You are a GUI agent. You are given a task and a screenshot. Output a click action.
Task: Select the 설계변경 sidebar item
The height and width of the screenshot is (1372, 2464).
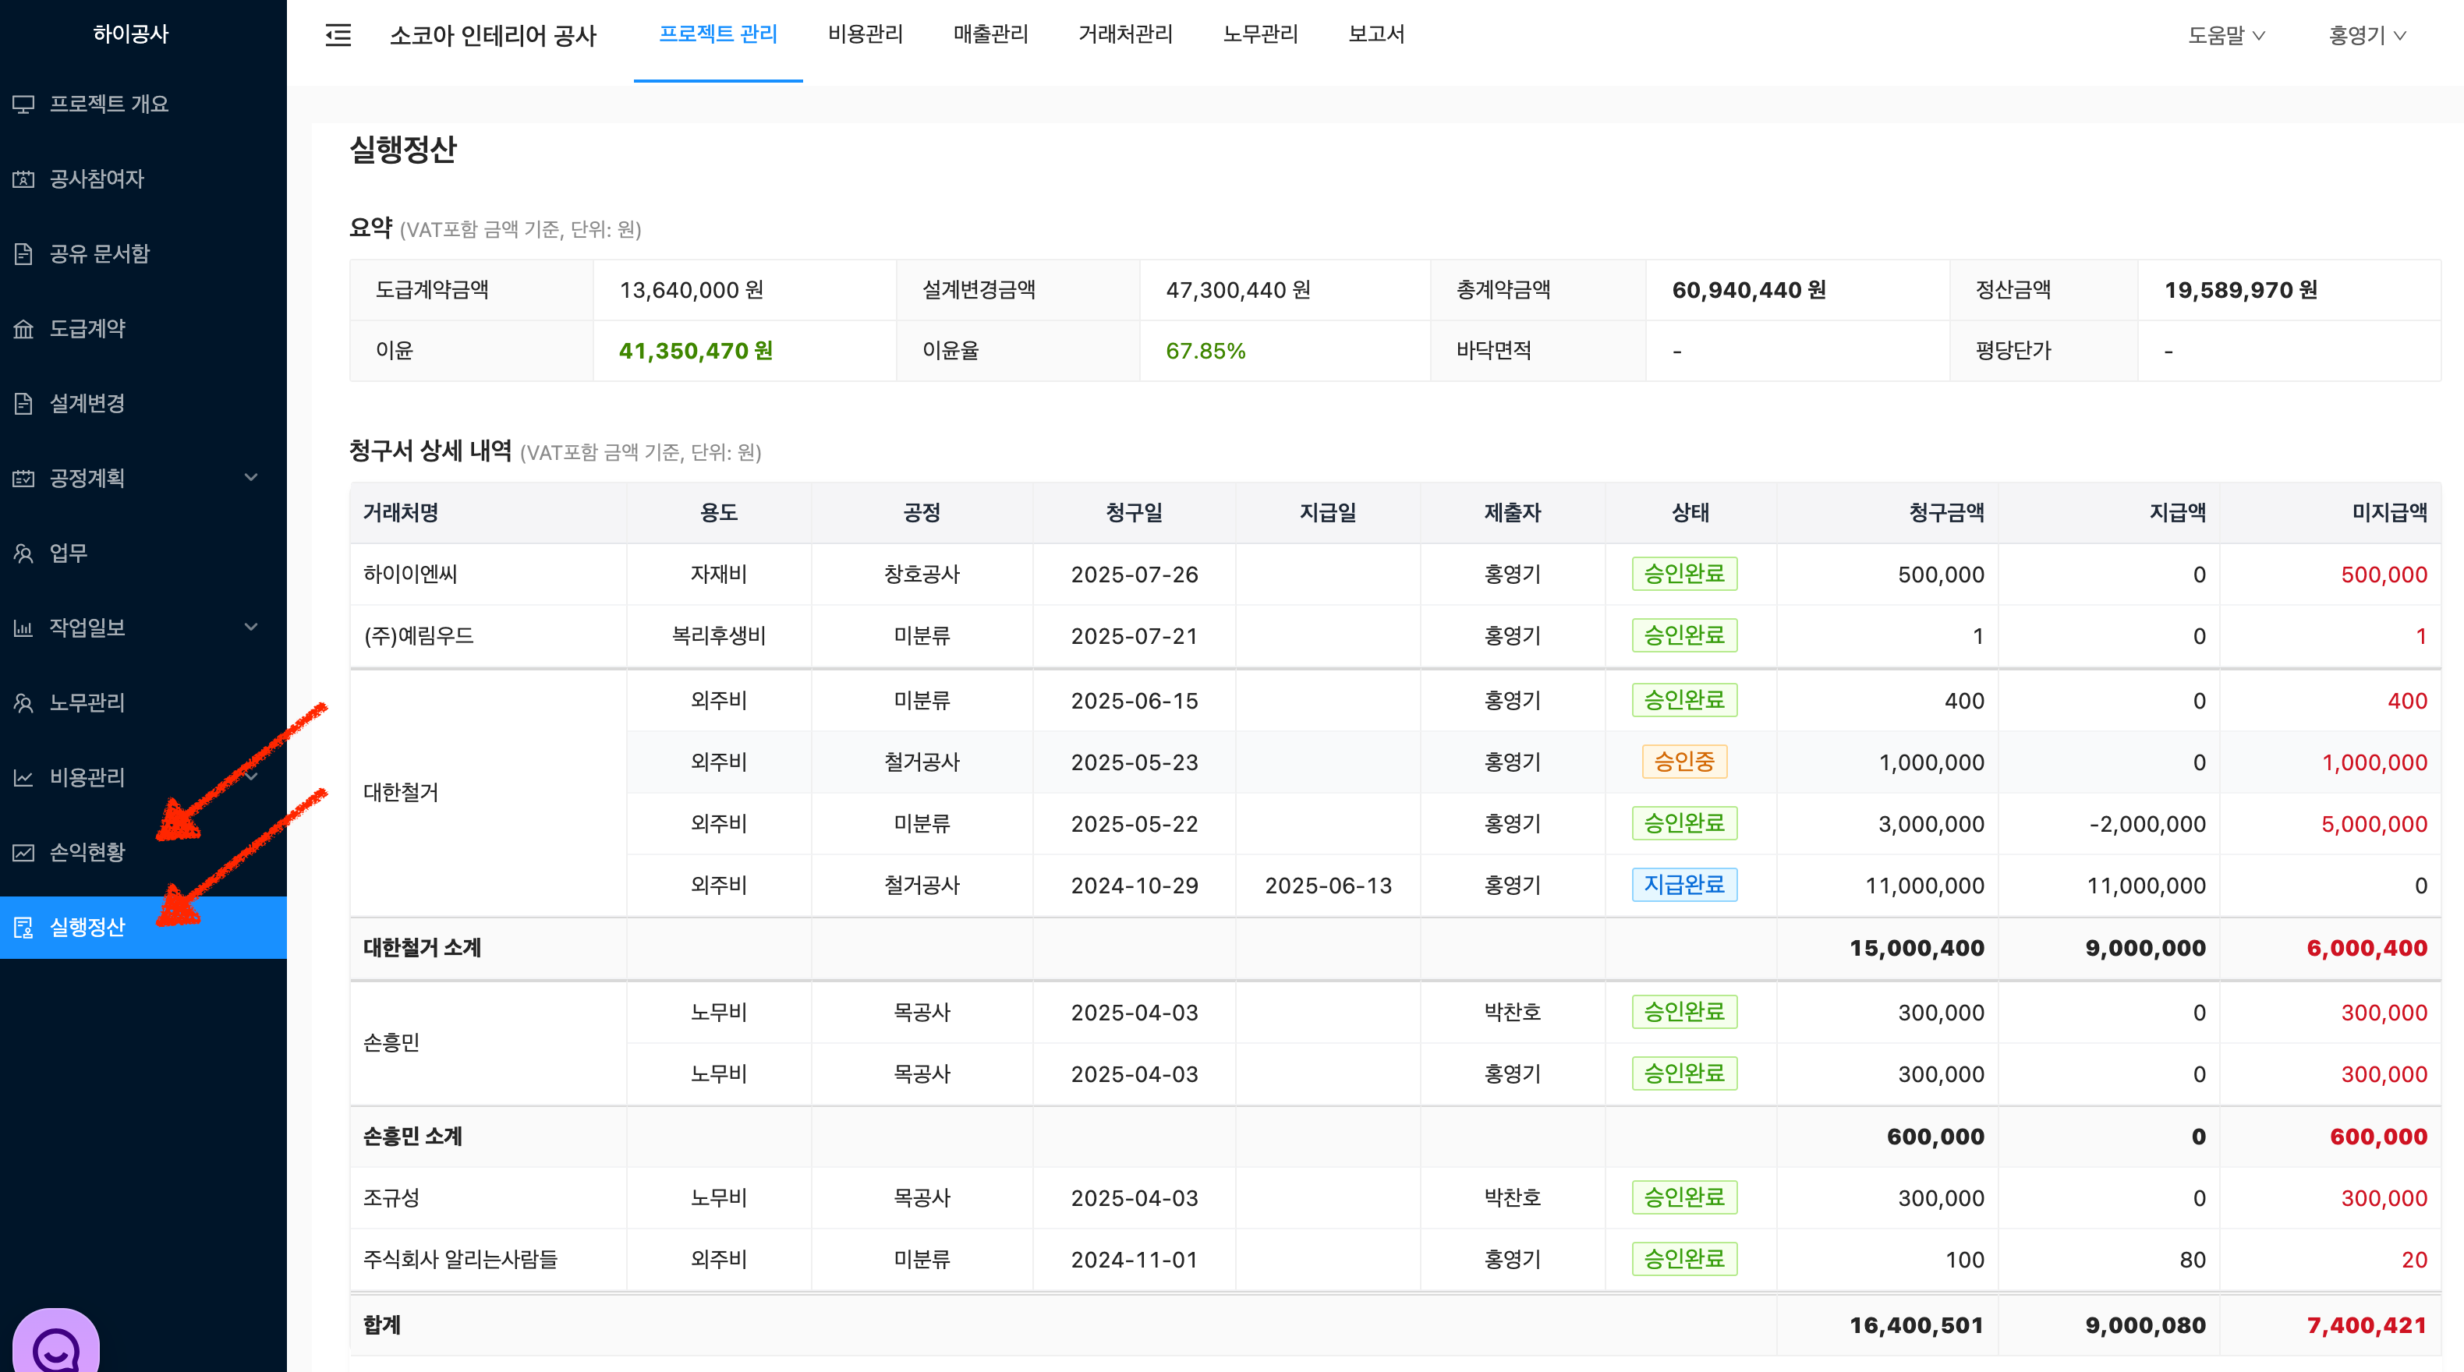click(x=86, y=404)
